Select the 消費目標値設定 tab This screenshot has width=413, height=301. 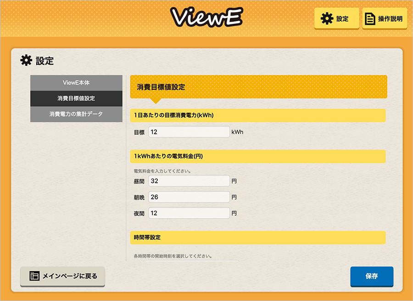click(x=76, y=99)
